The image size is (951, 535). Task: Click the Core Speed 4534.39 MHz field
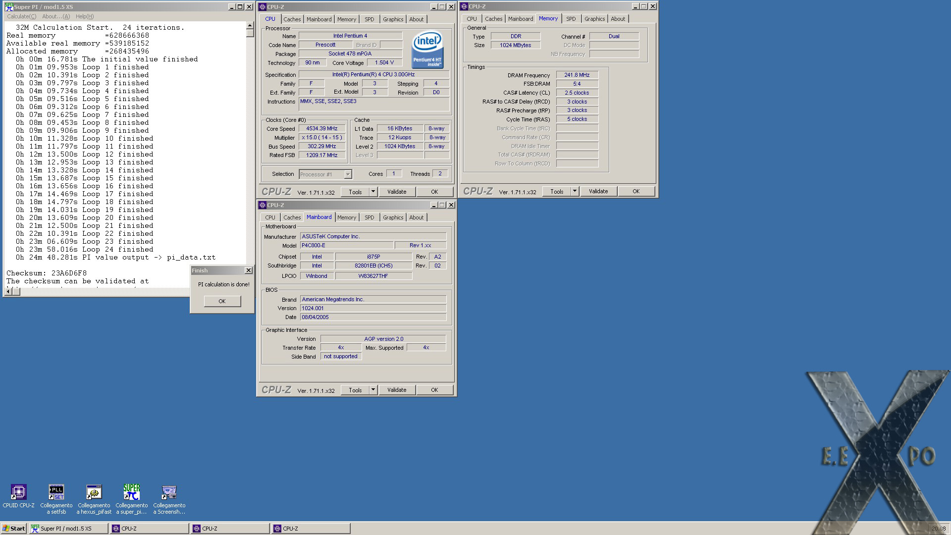(x=321, y=129)
